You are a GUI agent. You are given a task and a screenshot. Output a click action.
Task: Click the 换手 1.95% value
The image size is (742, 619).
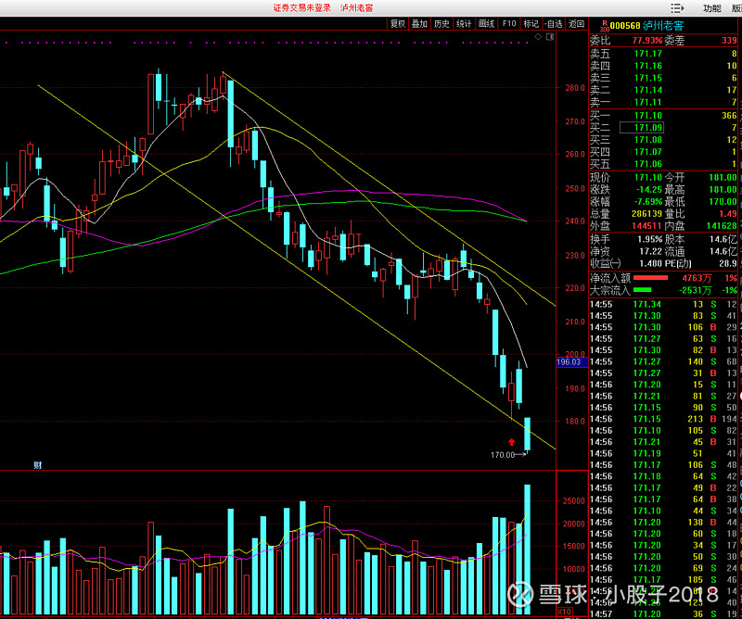point(650,239)
